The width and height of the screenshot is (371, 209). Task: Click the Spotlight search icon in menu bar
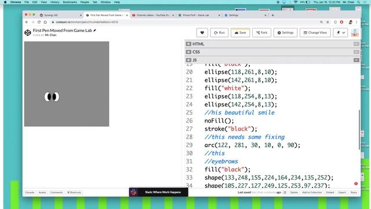pyautogui.click(x=359, y=2)
